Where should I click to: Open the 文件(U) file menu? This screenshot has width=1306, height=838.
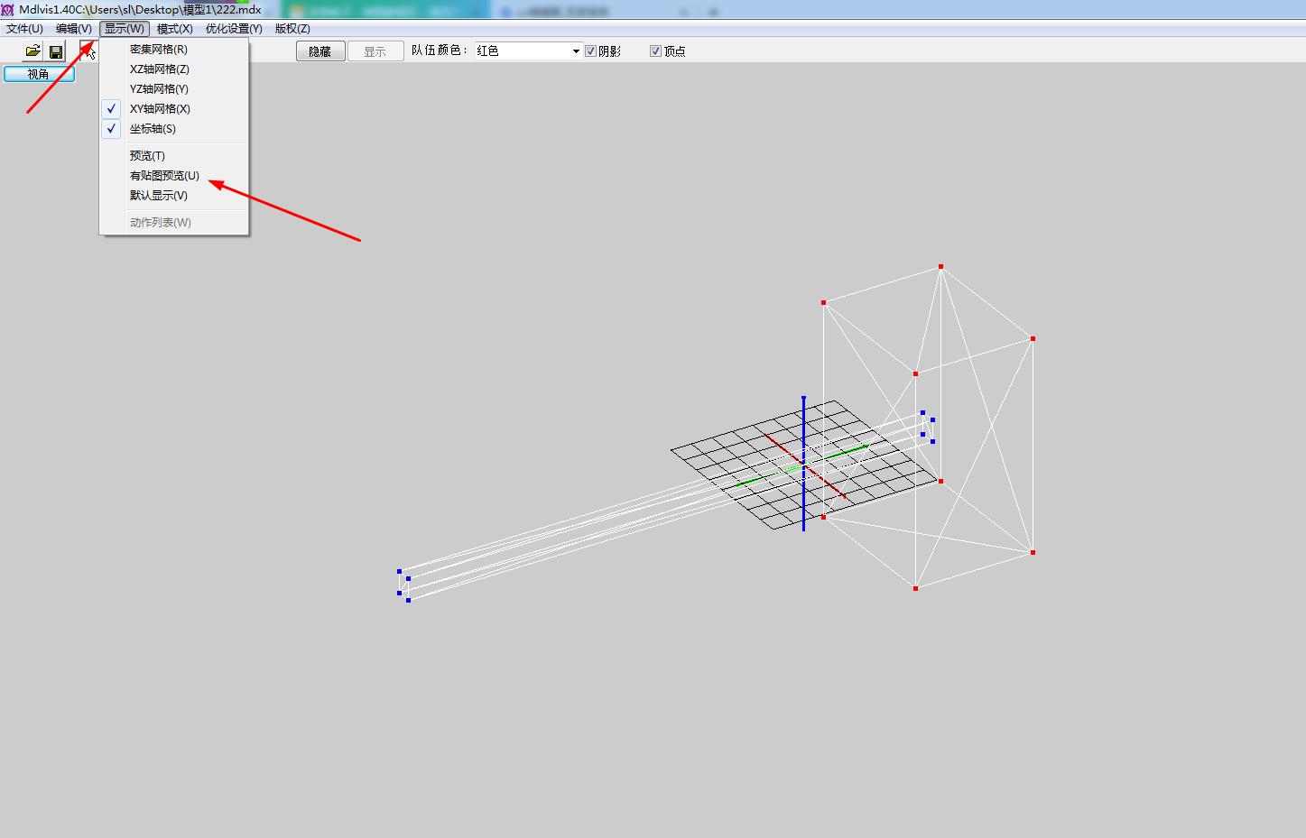(24, 29)
